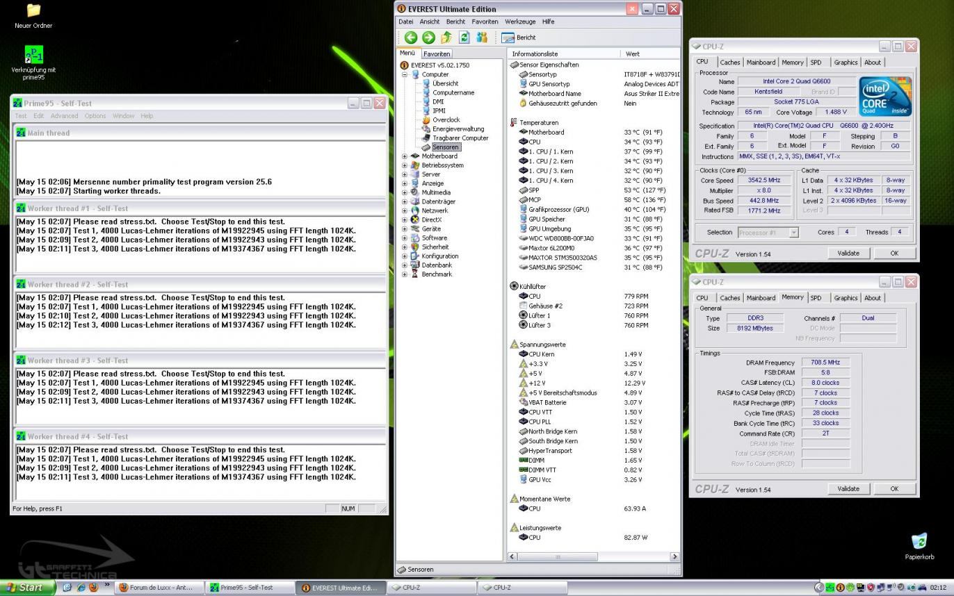Click the Sicherheit shield icon
This screenshot has width=954, height=596.
(415, 247)
